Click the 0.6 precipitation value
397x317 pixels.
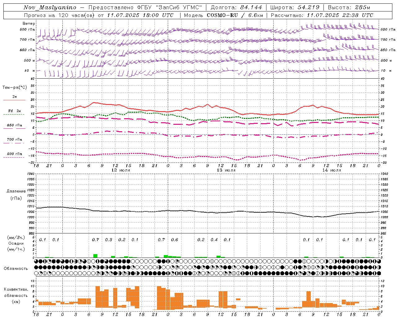pos(175,240)
